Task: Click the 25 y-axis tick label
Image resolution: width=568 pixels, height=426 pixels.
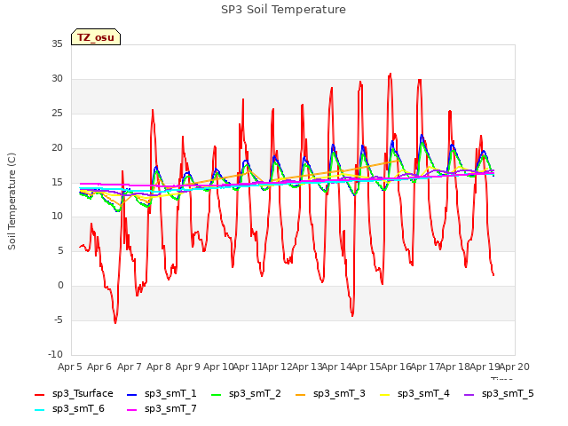Action: click(57, 113)
